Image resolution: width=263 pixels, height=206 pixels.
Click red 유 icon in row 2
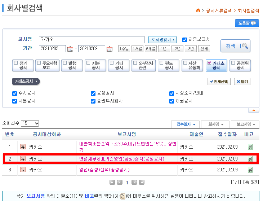click(23, 159)
